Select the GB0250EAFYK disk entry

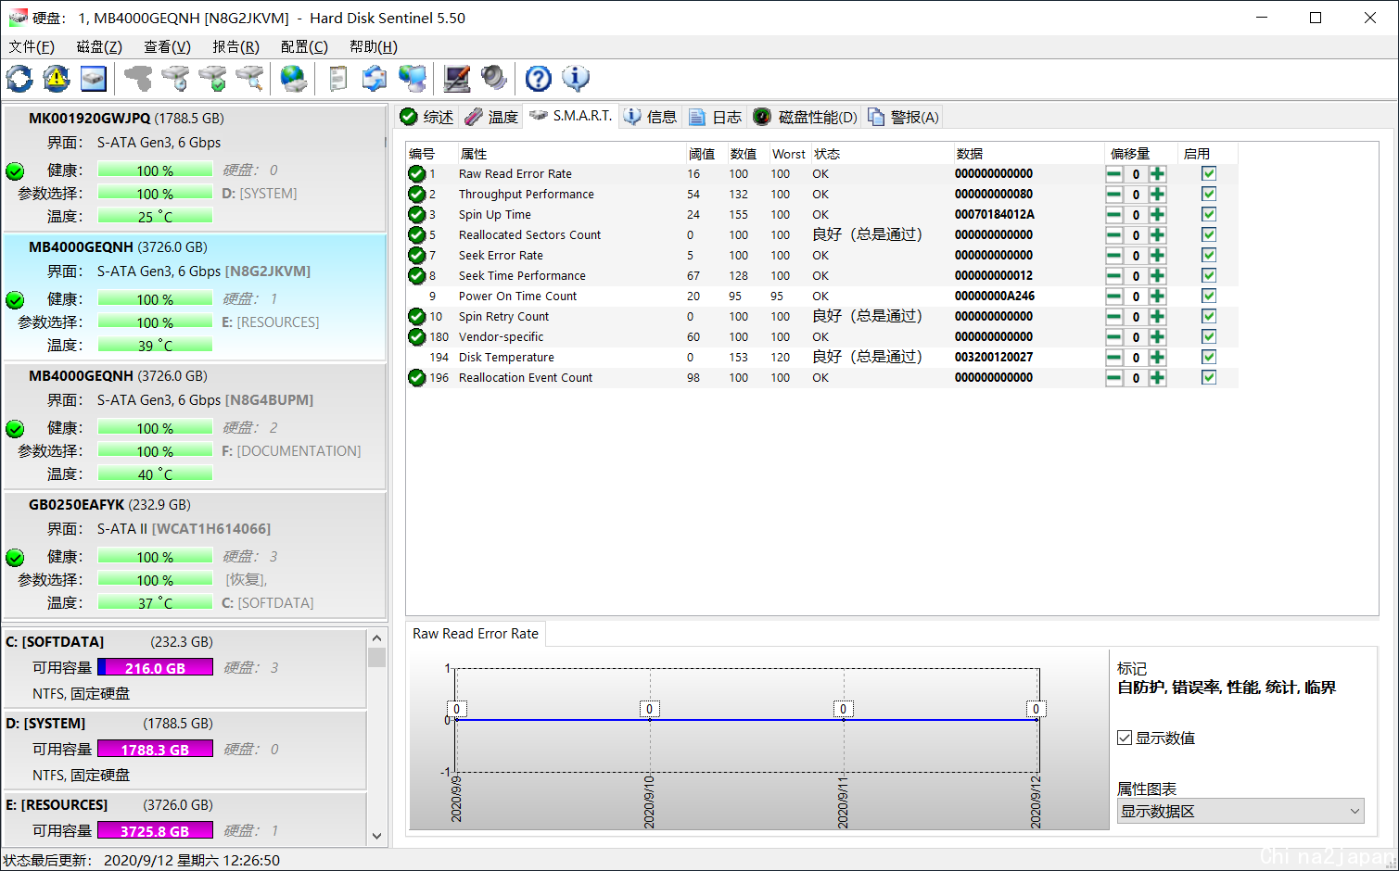click(195, 555)
